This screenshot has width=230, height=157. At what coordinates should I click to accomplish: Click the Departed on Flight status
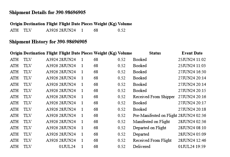point(149,128)
